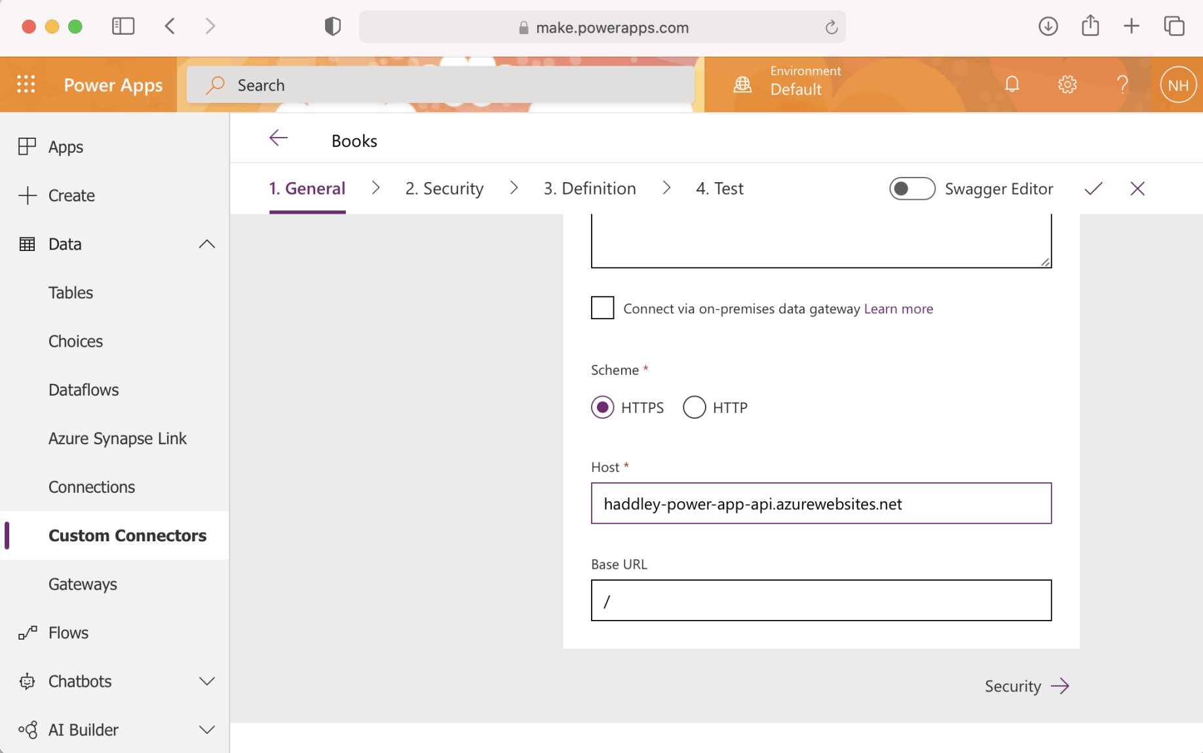Open the Learn more link
Viewport: 1203px width, 753px height.
[898, 309]
